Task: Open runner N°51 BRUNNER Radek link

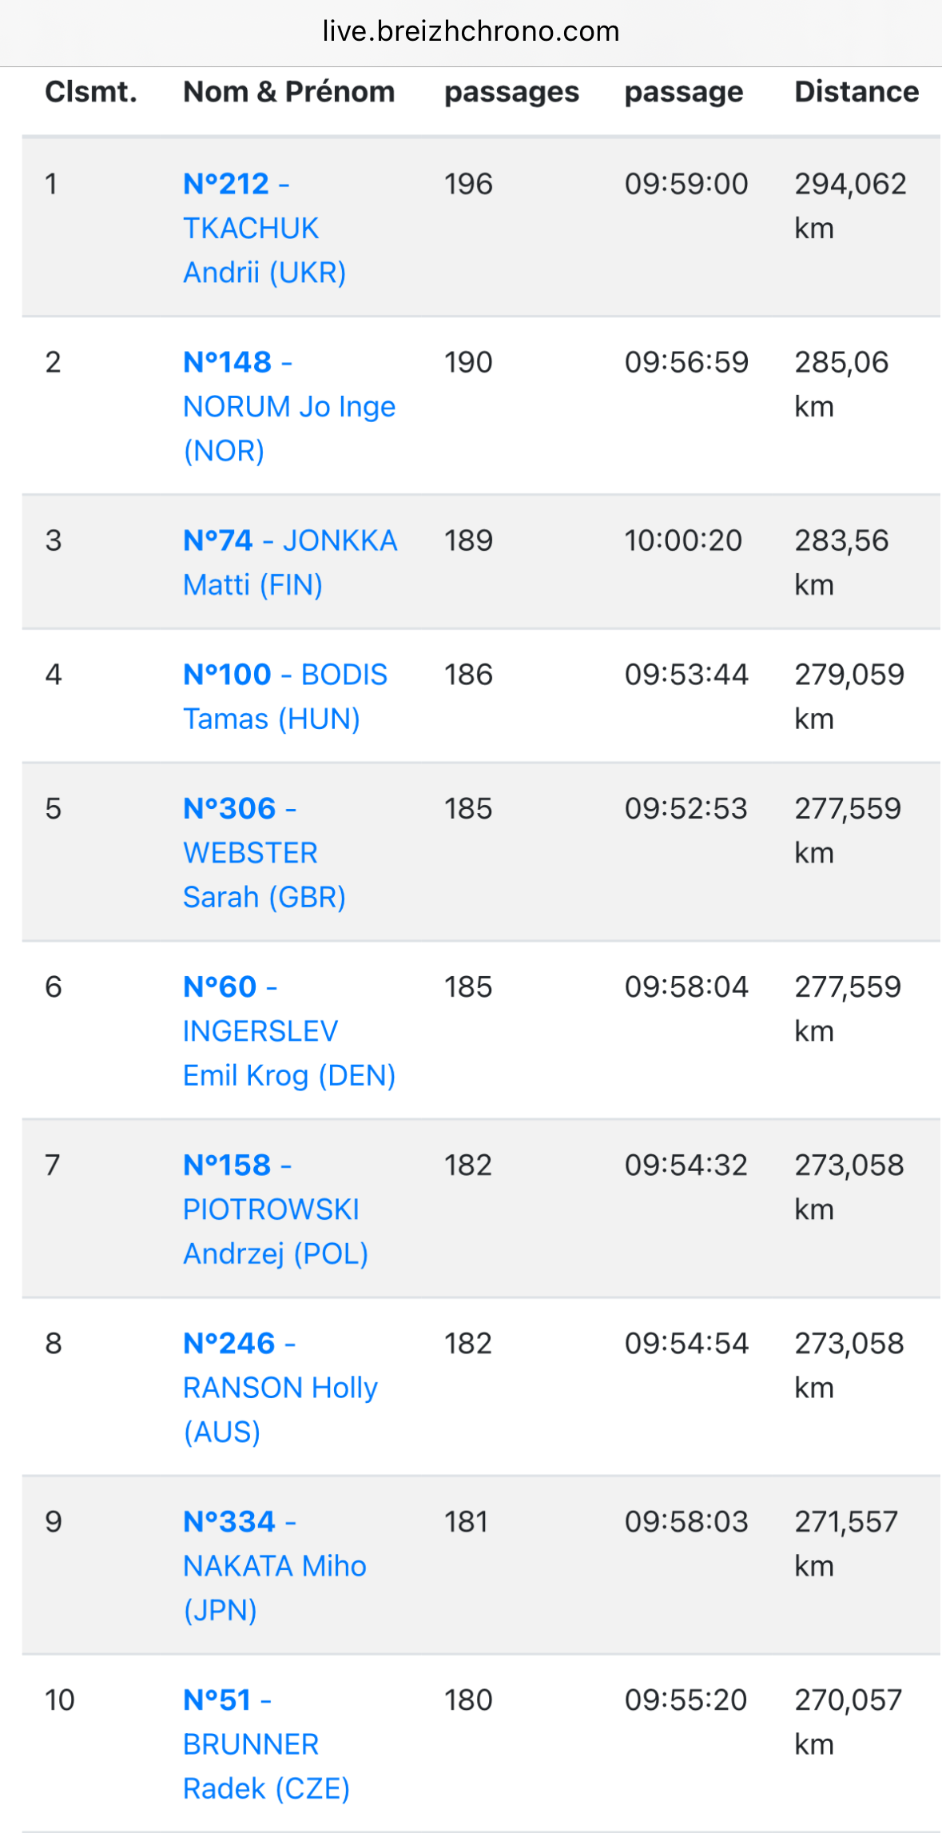Action: click(x=252, y=1744)
